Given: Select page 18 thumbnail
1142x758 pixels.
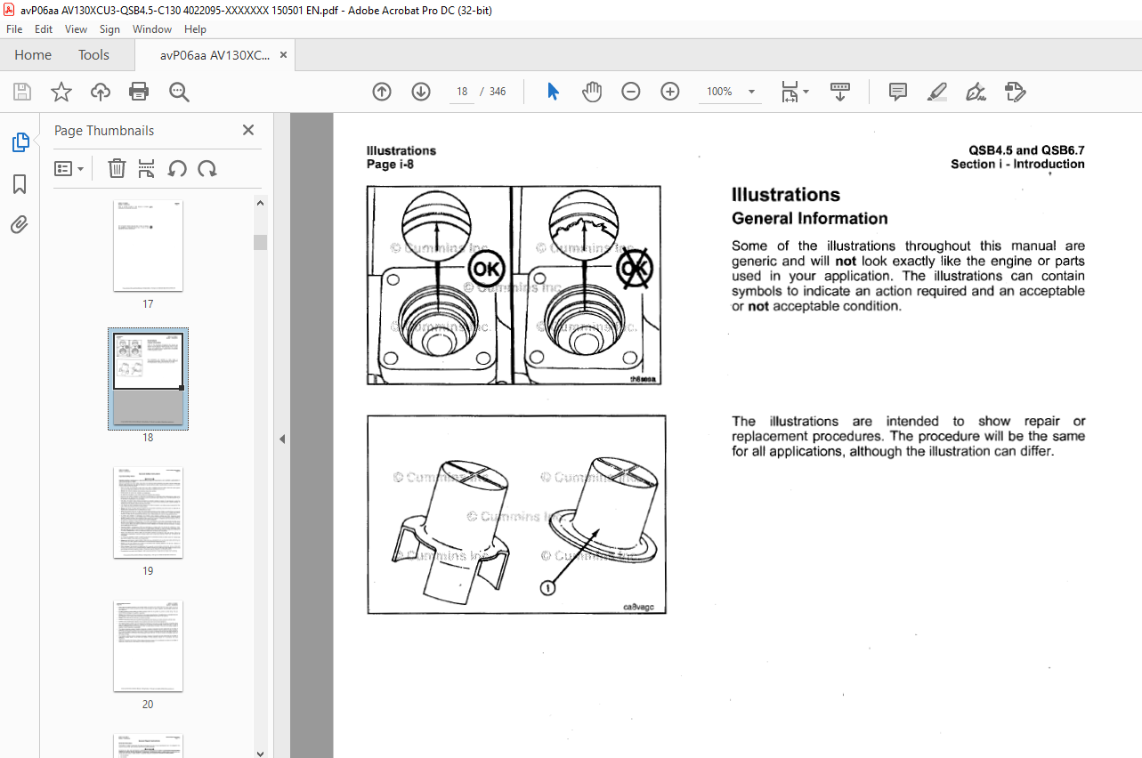Looking at the screenshot, I should (148, 377).
